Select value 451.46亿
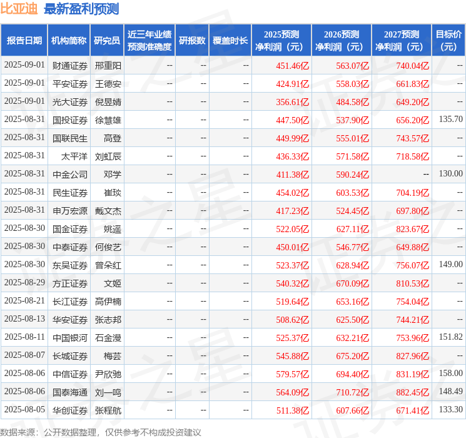This screenshot has width=466, height=438. tap(293, 66)
